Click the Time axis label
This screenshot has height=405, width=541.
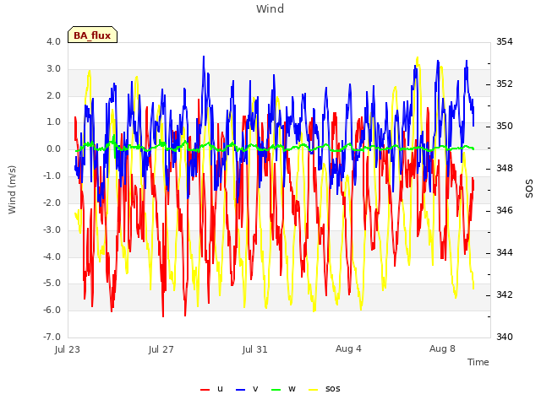(478, 362)
